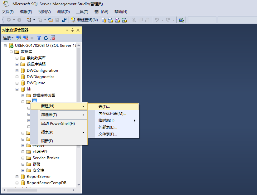Click the single-diskette Save icon
The image size is (257, 195).
click(57, 20)
